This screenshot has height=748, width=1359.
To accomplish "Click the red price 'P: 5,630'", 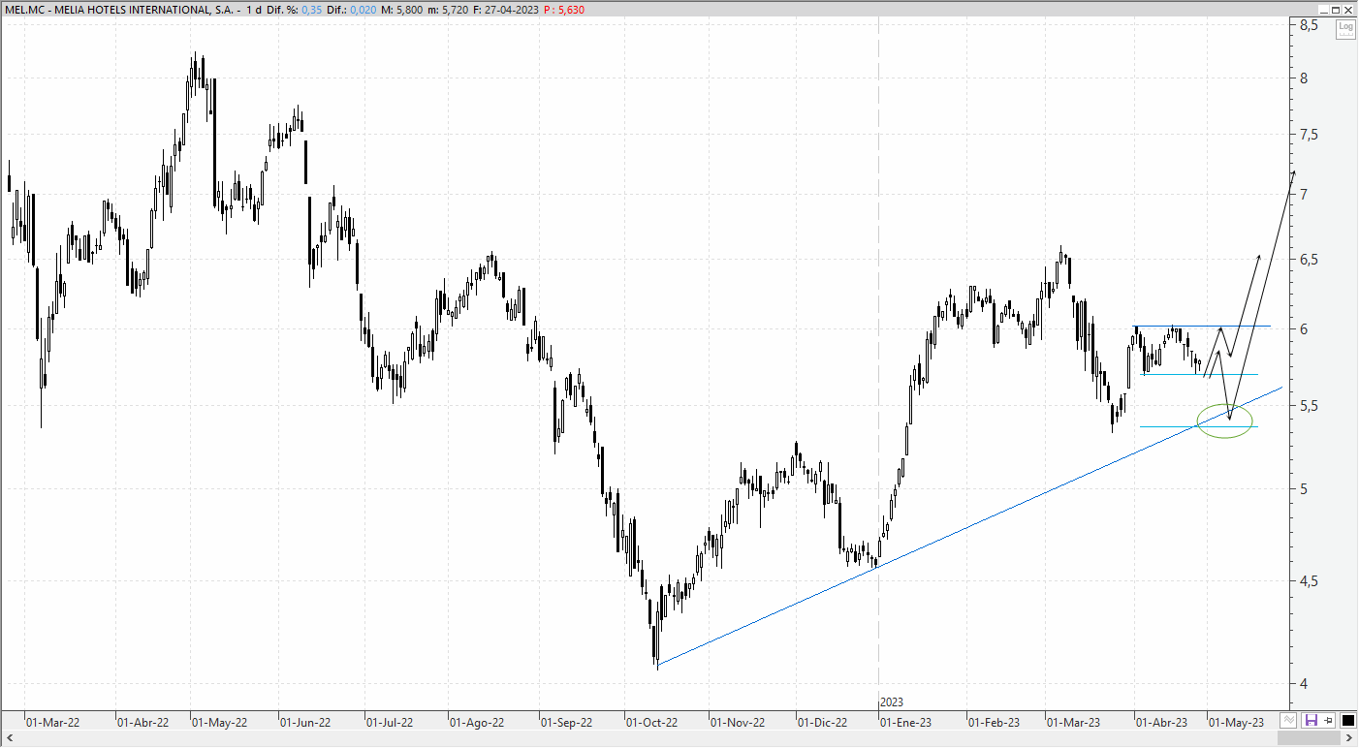I will click(x=564, y=10).
